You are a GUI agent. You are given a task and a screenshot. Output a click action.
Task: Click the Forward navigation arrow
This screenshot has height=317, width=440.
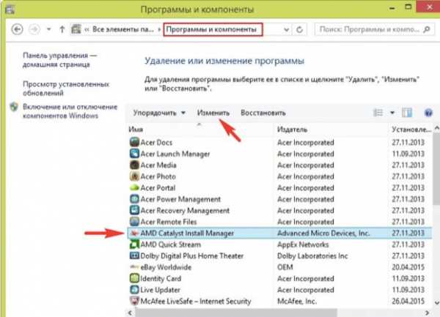point(34,29)
